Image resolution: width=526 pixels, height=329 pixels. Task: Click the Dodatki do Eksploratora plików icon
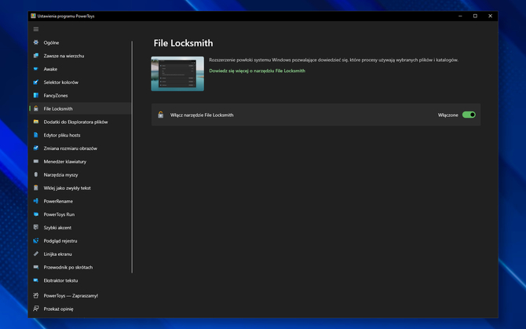[x=36, y=122]
